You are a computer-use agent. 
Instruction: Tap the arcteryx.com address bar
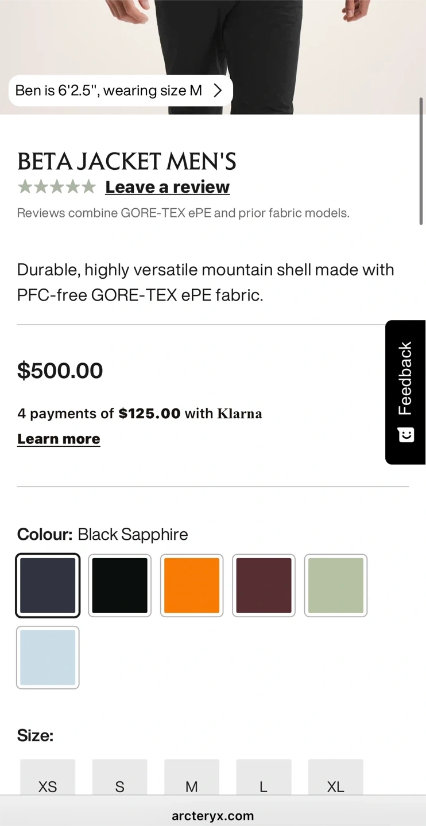[212, 816]
